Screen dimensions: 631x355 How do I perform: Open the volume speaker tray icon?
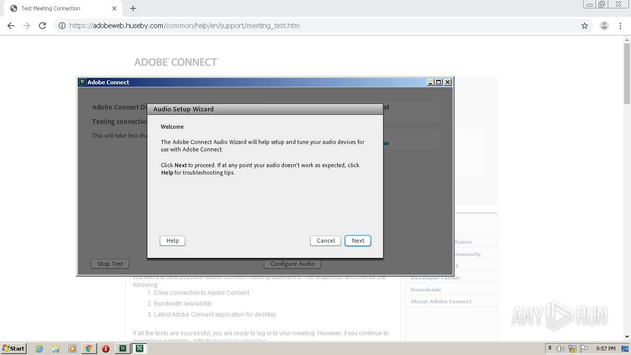[561, 349]
